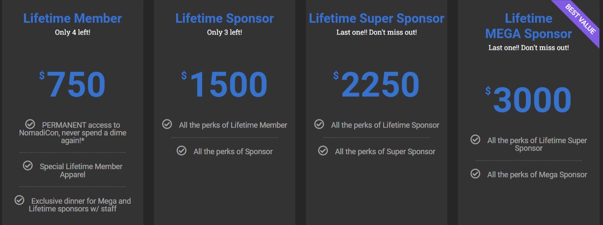Click the 'Only 3 left!' notice
Screen dimensions: 603x225
pos(224,32)
